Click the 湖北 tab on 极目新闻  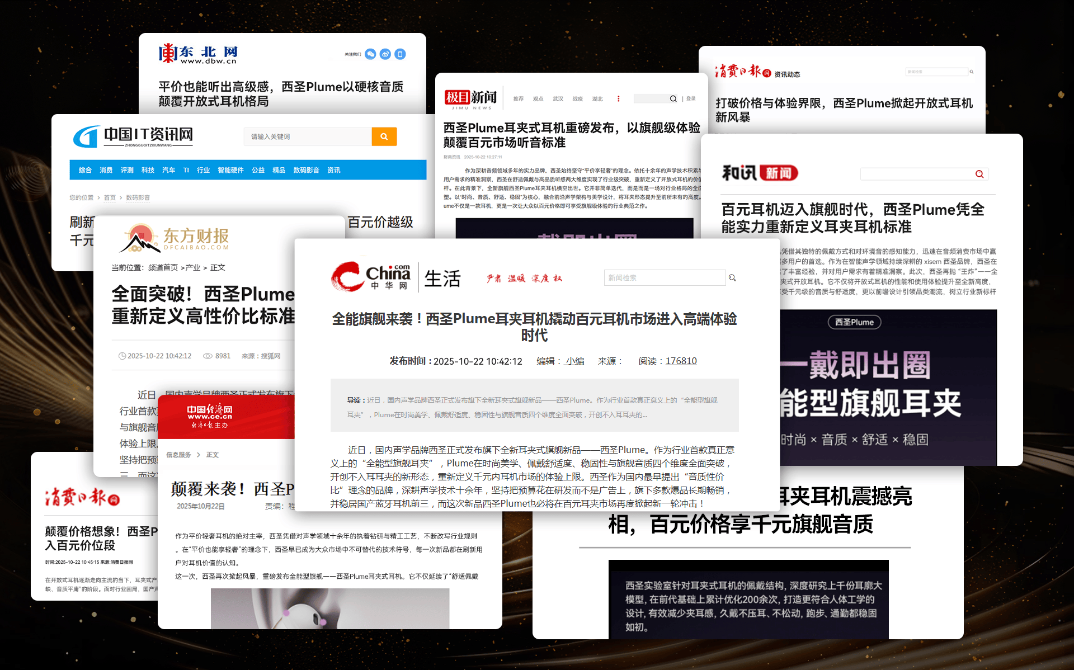[x=597, y=98]
